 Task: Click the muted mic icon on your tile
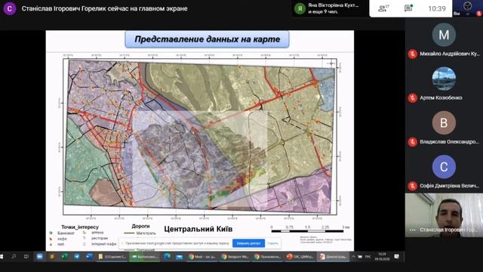tap(479, 14)
